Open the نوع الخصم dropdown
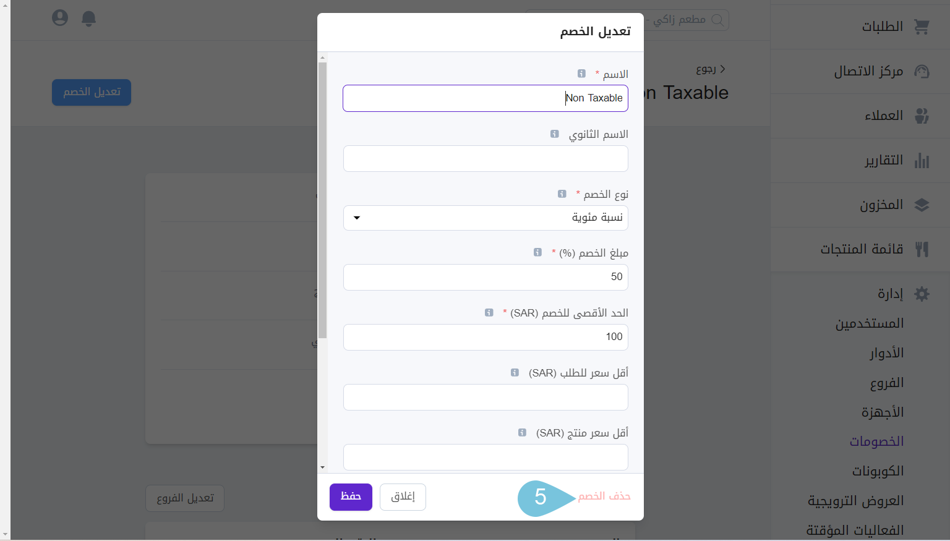The width and height of the screenshot is (950, 541). [486, 218]
